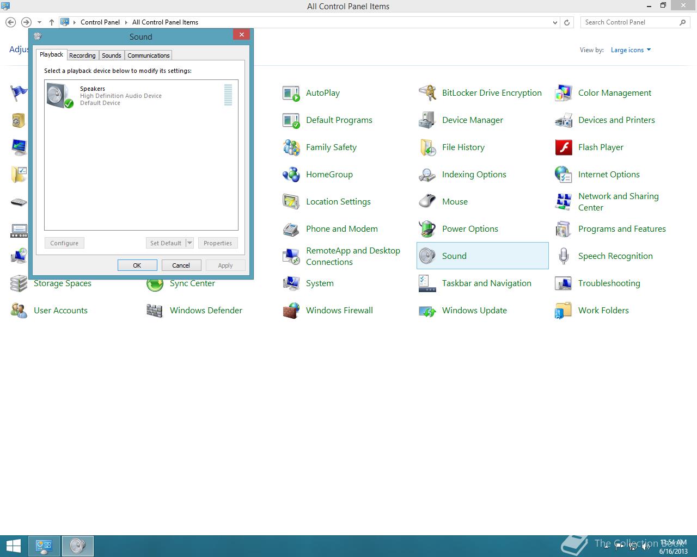Open the File History icon
This screenshot has height=557, width=697.
427,147
